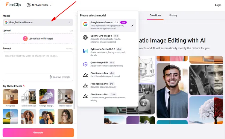Click the model list scrollbar
The width and height of the screenshot is (225, 139).
137,62
